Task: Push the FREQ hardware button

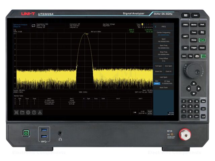Action: pyautogui.click(x=185, y=24)
